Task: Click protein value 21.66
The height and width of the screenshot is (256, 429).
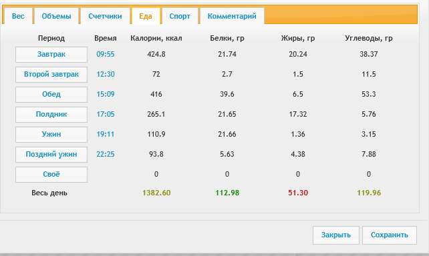Action: 227,134
